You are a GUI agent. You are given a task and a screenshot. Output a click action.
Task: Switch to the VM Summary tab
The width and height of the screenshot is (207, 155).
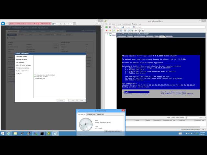pos(130,36)
